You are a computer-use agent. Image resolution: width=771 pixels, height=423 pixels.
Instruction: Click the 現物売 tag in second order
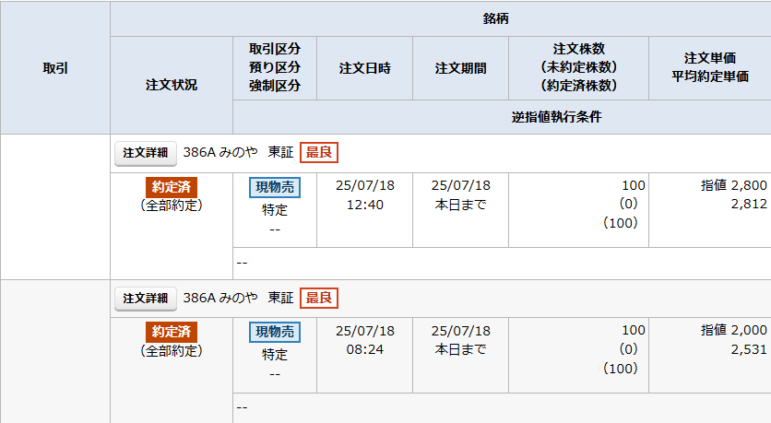(275, 332)
